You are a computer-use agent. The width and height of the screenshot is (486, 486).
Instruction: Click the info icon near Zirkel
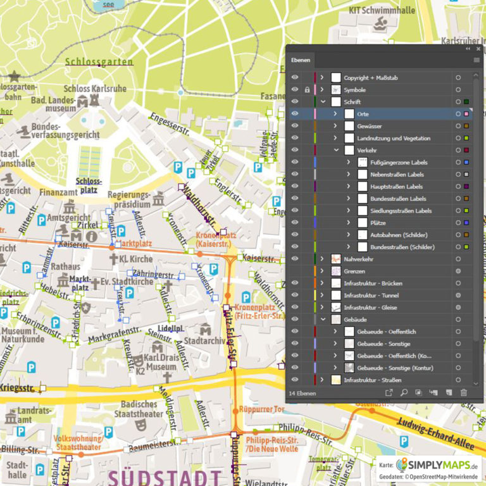point(92,237)
